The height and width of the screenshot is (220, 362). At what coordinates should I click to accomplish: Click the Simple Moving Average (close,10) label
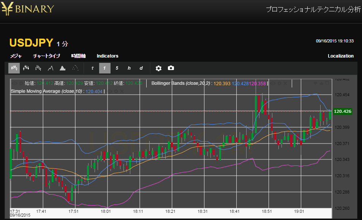(46, 91)
